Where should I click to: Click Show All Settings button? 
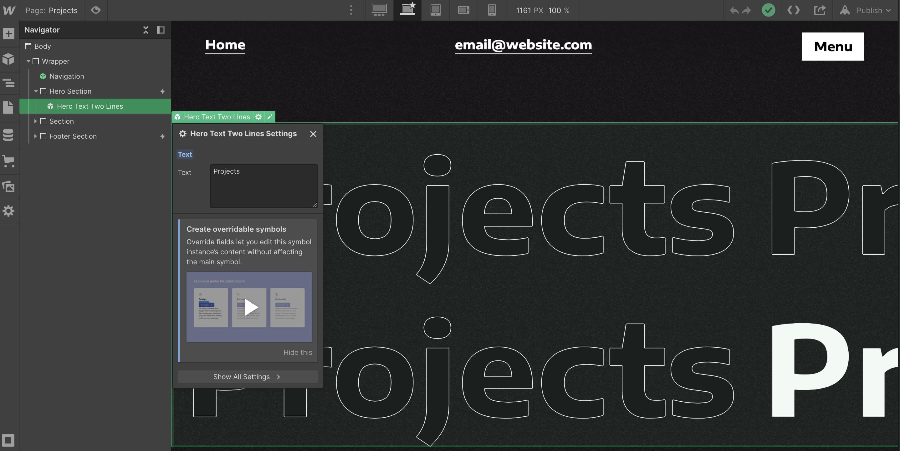pos(247,377)
